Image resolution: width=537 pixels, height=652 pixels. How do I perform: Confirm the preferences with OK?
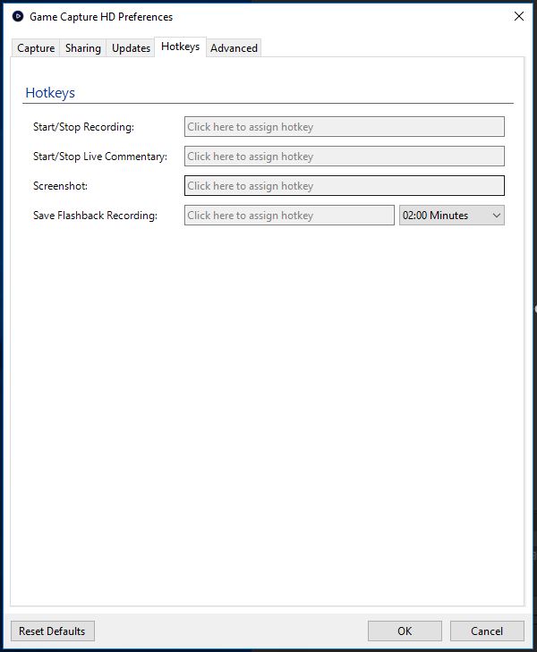(405, 631)
